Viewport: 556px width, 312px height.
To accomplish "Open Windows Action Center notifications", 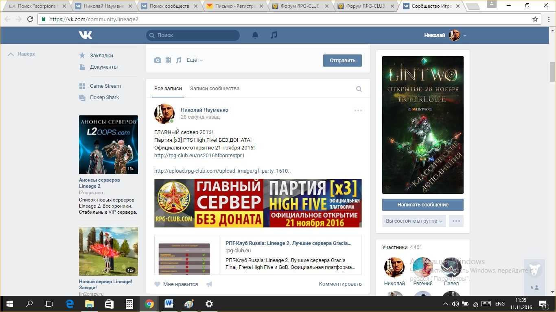I will (543, 304).
